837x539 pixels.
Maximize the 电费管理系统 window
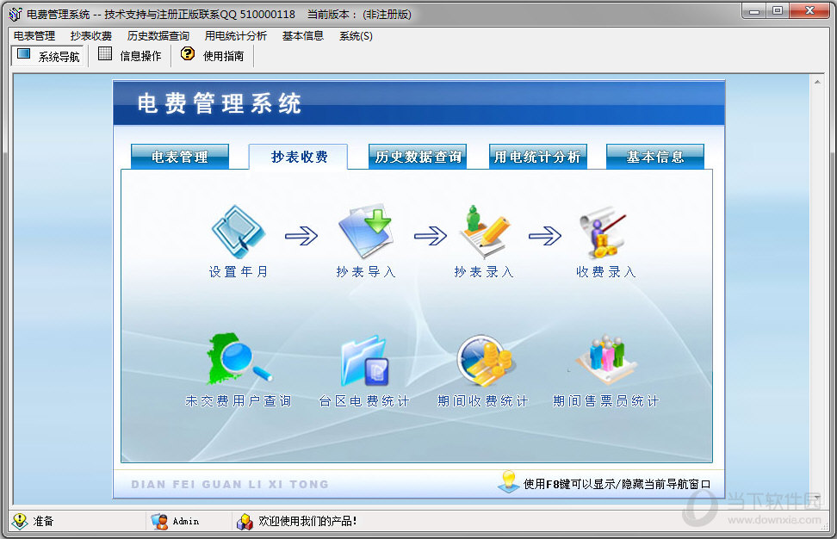coord(778,10)
